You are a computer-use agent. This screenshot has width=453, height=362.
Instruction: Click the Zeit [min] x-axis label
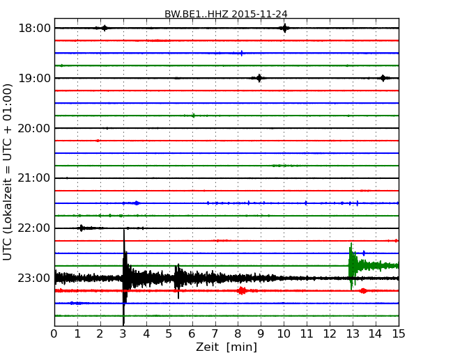[227, 347]
